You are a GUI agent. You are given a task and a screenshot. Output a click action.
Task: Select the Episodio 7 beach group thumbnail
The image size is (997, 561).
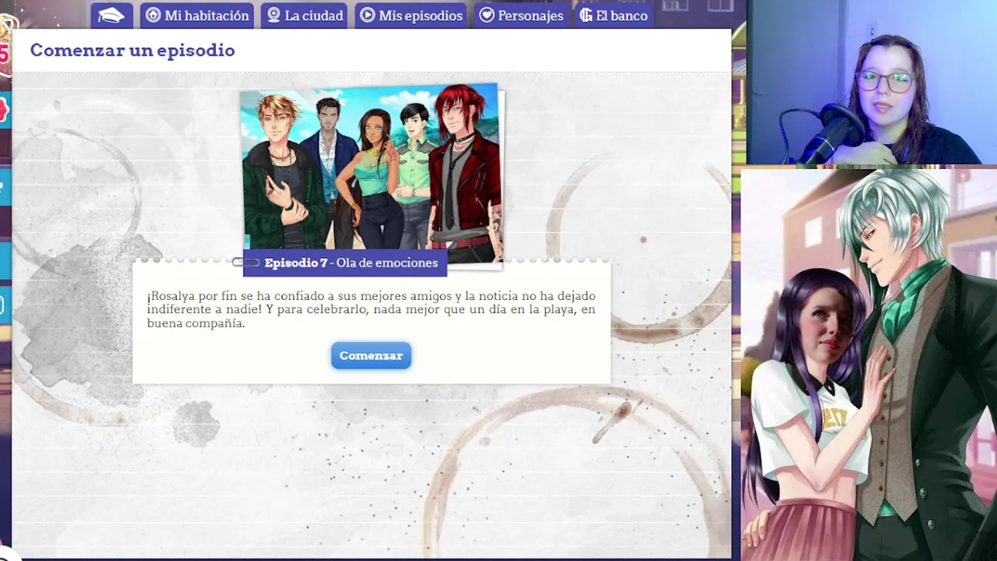click(371, 173)
